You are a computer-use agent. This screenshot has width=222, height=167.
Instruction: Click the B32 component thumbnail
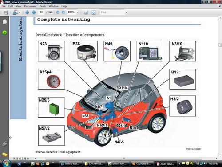(x=183, y=79)
